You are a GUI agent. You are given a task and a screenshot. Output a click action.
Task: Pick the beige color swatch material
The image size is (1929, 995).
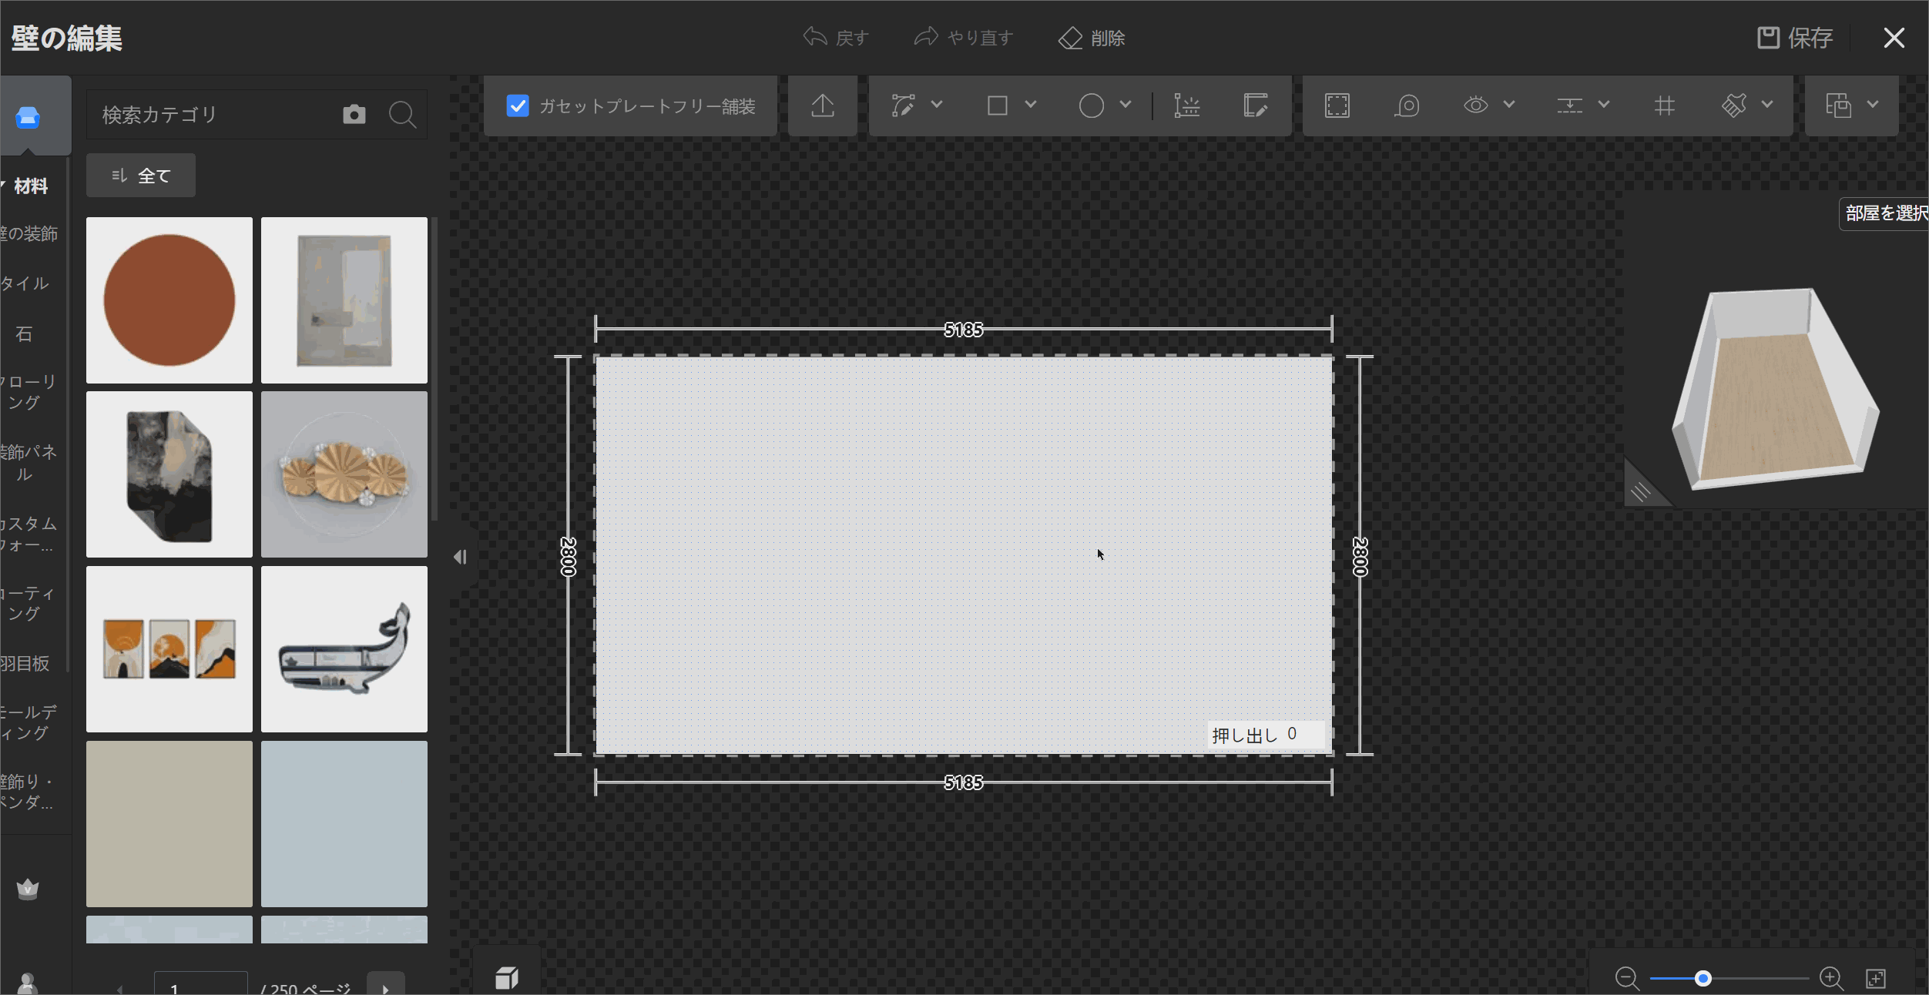pos(169,824)
